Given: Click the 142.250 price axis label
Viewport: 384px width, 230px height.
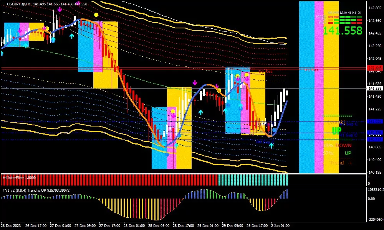Looking at the screenshot, I should click(375, 46).
